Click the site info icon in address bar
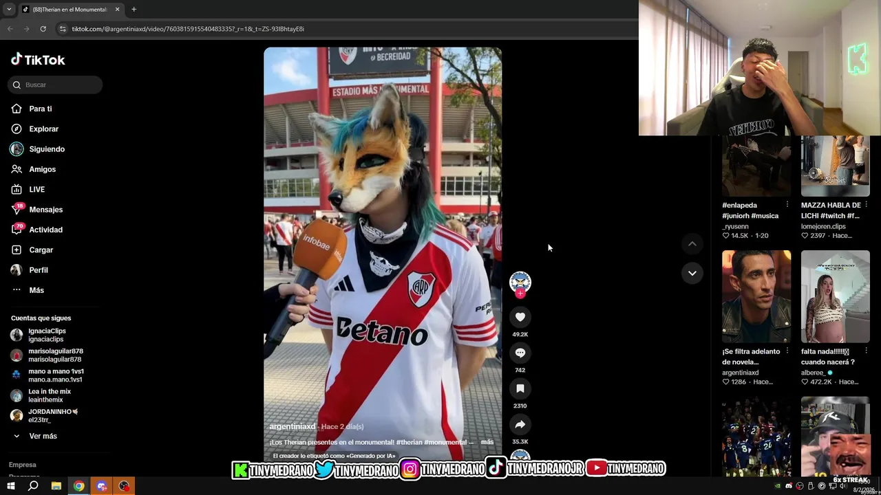The image size is (881, 495). pyautogui.click(x=63, y=29)
